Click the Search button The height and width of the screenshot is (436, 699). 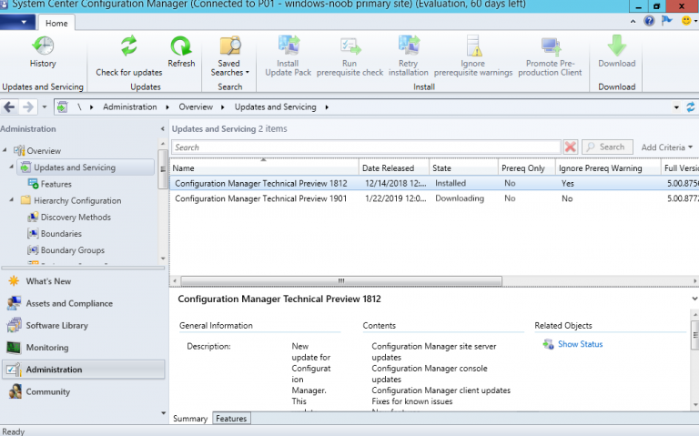tap(606, 147)
